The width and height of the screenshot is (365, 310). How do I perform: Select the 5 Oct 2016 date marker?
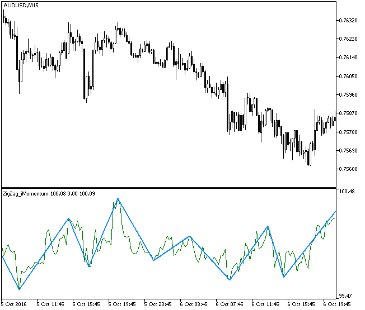pos(15,304)
